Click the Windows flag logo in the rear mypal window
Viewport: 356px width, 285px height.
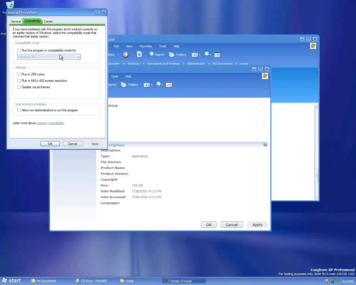click(x=313, y=46)
